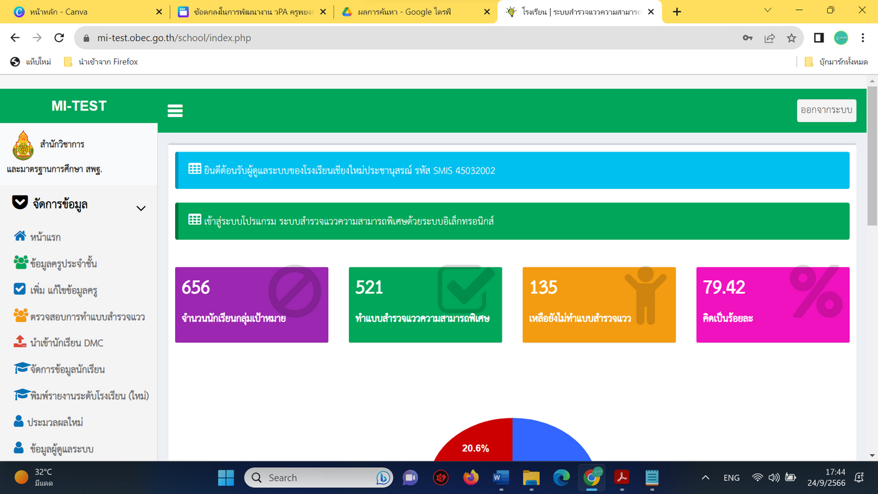Open พิมพ์รายงานระดับโรงเรียน (ใหม่) menu item
This screenshot has height=494, width=878.
[89, 395]
